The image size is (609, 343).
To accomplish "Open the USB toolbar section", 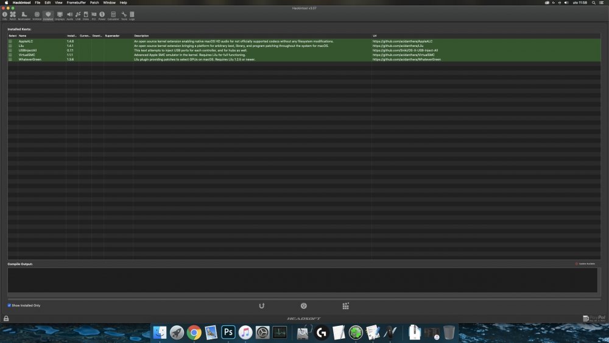I will (x=78, y=16).
